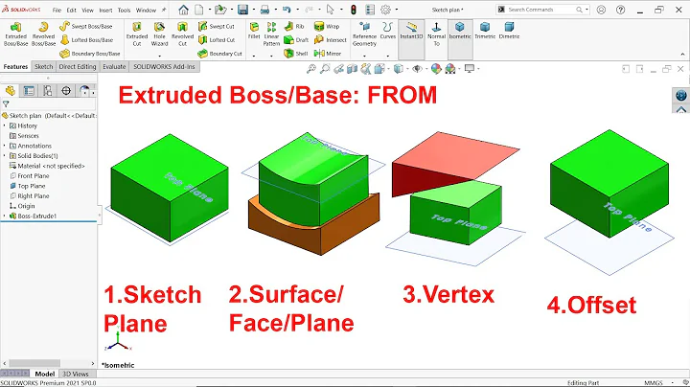Open the Window menu
The width and height of the screenshot is (690, 387).
pos(146,10)
